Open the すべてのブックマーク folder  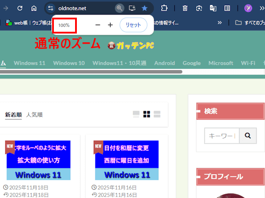click(x=250, y=22)
